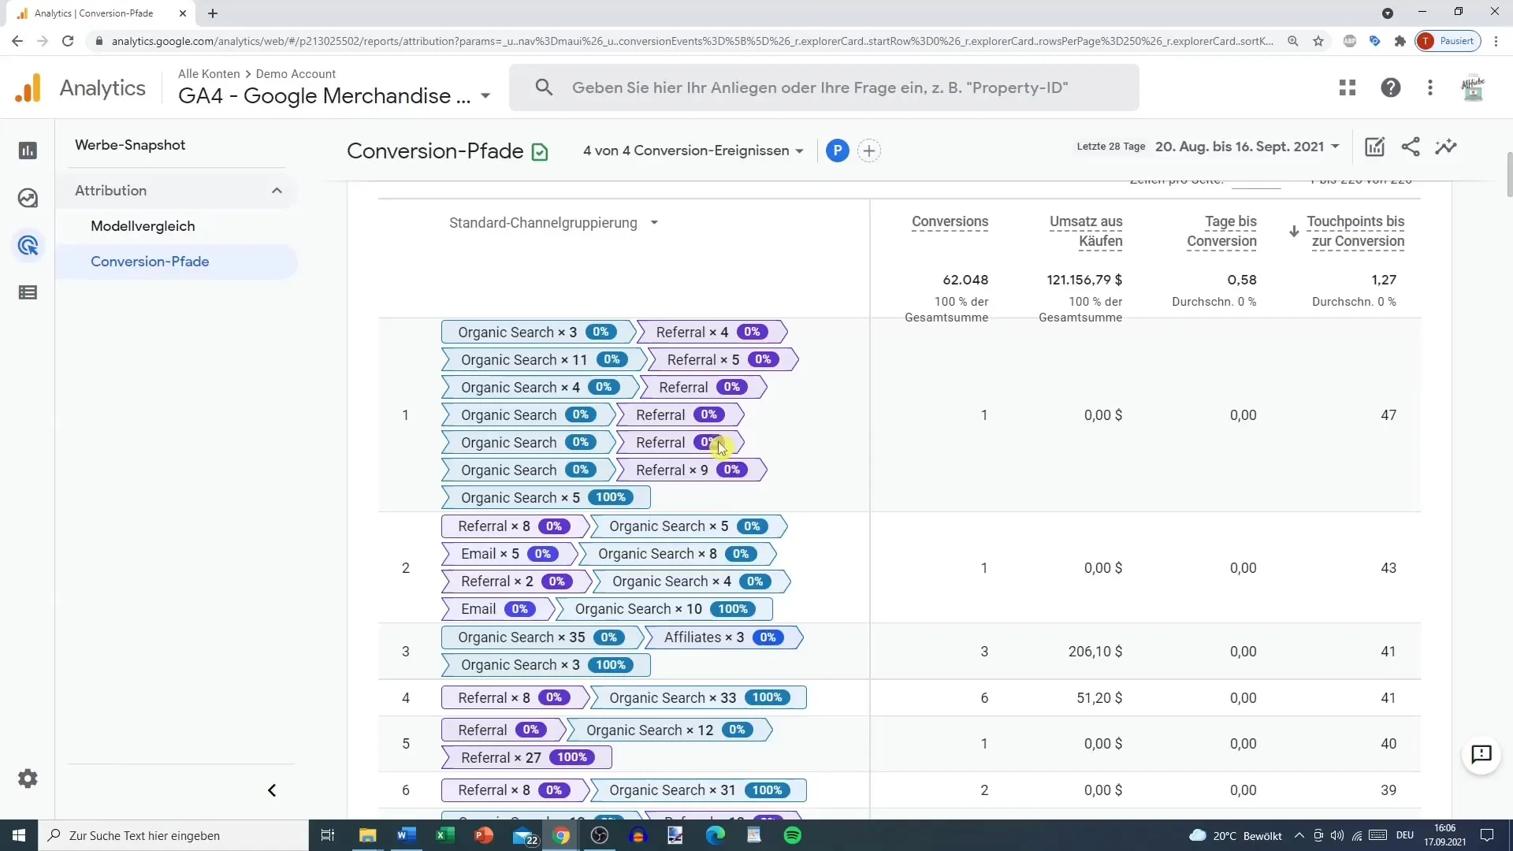The image size is (1513, 851).
Task: Open Word from the Windows taskbar
Action: coord(407,835)
